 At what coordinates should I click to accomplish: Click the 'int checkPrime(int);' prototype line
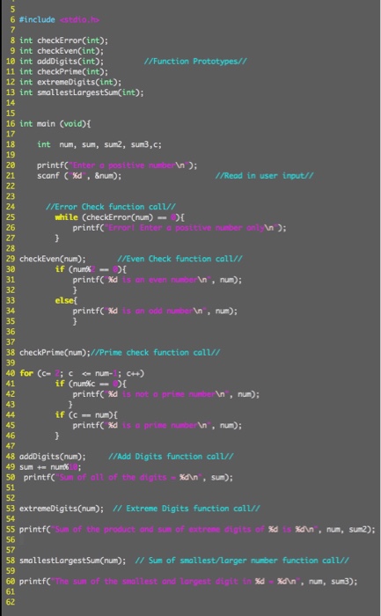click(x=63, y=71)
